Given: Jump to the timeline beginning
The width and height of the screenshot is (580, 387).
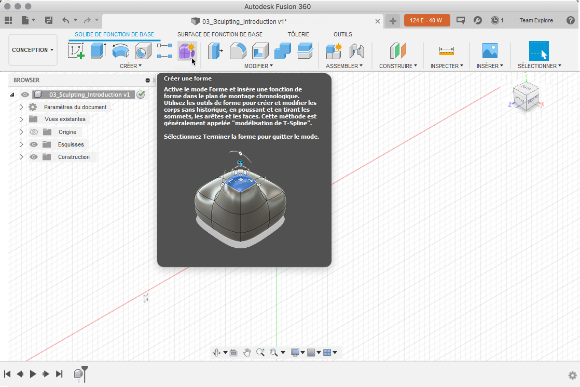Looking at the screenshot, I should (7, 374).
